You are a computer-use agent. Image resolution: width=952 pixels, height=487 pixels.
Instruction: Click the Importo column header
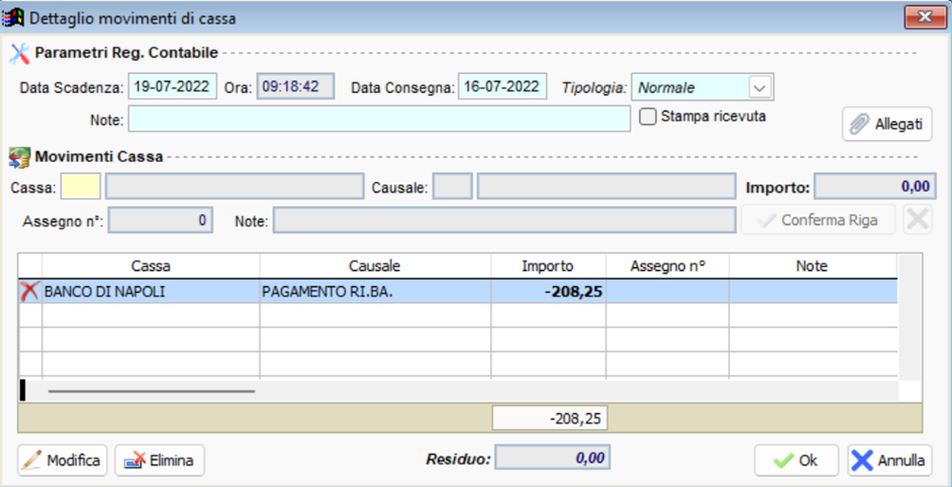pyautogui.click(x=548, y=266)
